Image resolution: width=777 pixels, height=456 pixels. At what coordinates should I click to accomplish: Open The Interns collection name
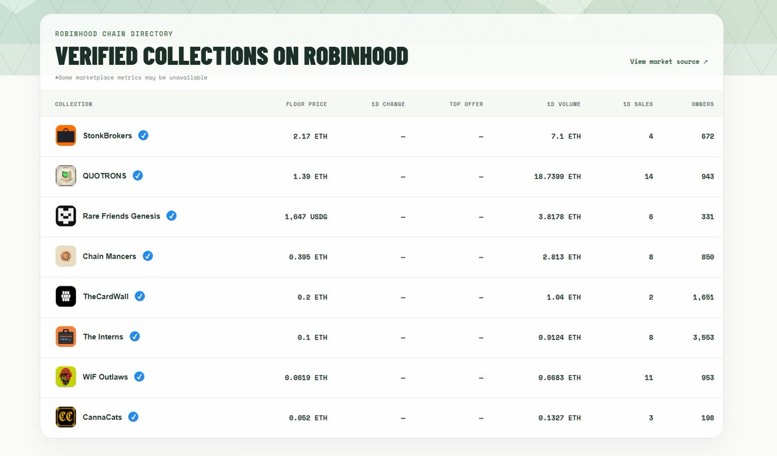103,337
